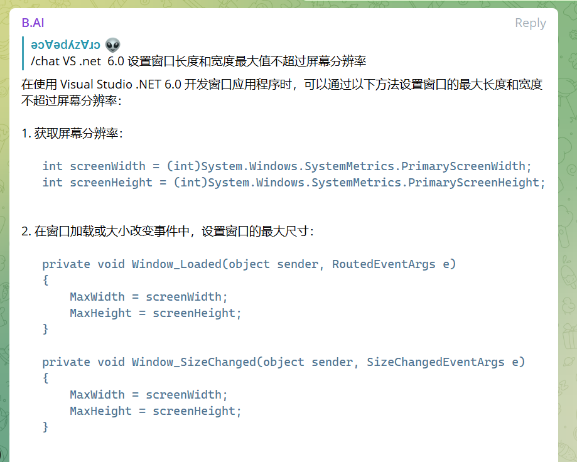
Task: Click the heading '1. 获取屏幕分辨率'
Action: pos(72,134)
